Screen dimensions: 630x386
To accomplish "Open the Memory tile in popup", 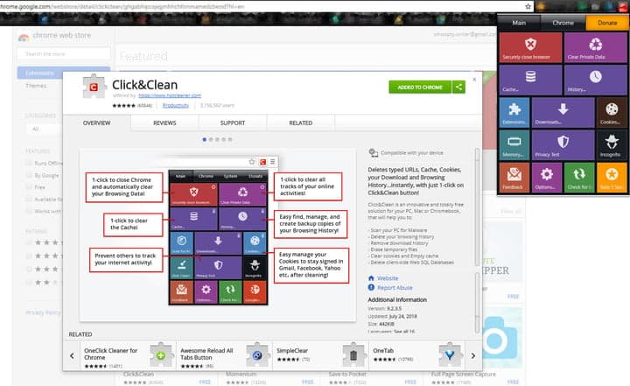I will 514,145.
